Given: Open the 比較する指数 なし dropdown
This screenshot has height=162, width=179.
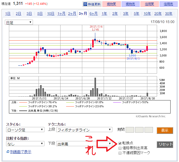Looking at the screenshot, I should tap(25, 144).
